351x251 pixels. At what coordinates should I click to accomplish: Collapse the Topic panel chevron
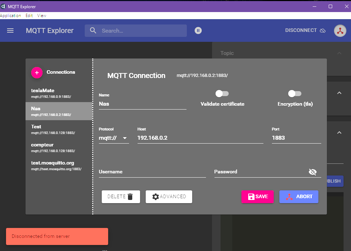click(x=339, y=53)
